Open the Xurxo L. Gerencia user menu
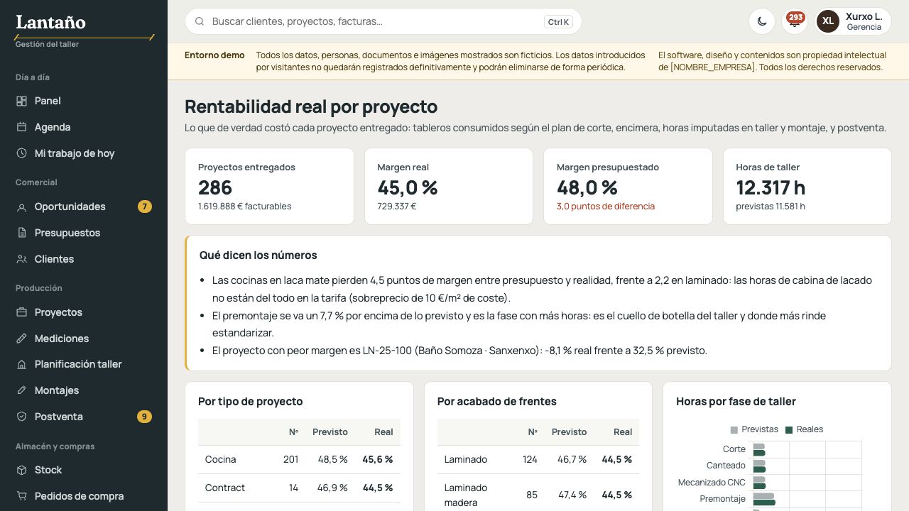 pyautogui.click(x=853, y=21)
